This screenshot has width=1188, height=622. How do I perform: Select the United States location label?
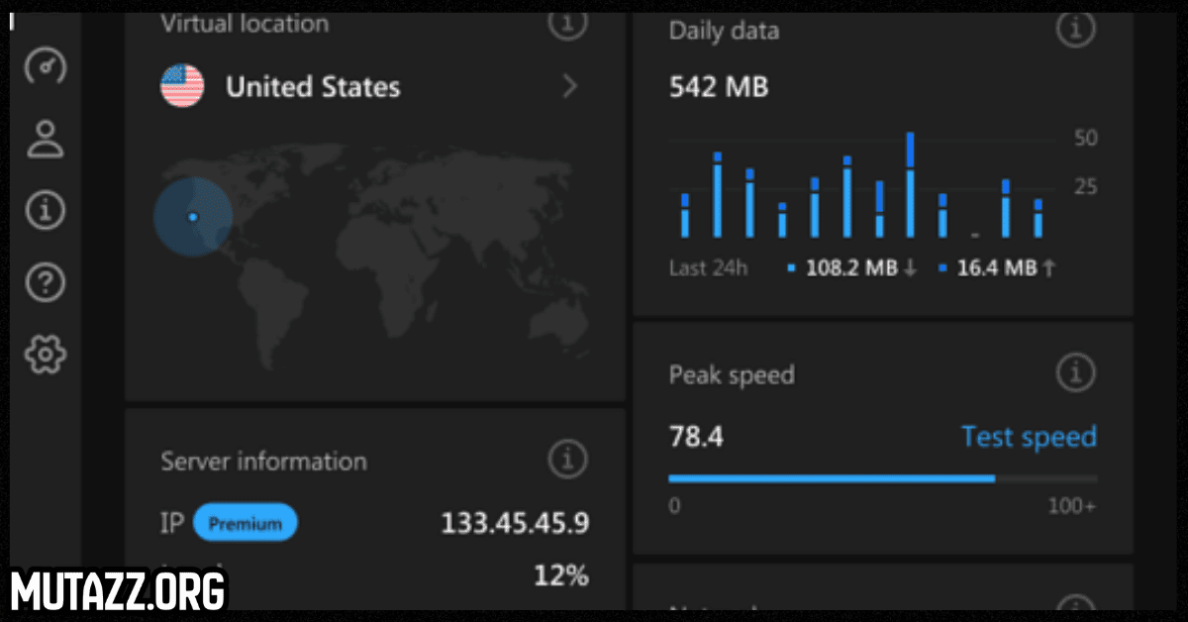tap(313, 87)
